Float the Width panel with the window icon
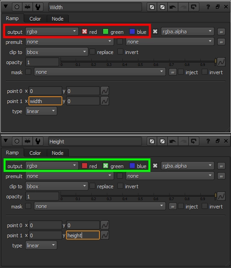This screenshot has width=231, height=268. click(218, 7)
